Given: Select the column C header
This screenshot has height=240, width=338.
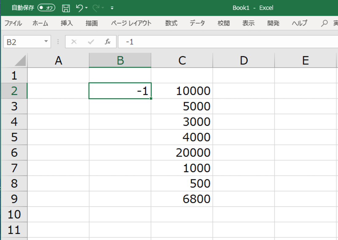Looking at the screenshot, I should tap(182, 61).
